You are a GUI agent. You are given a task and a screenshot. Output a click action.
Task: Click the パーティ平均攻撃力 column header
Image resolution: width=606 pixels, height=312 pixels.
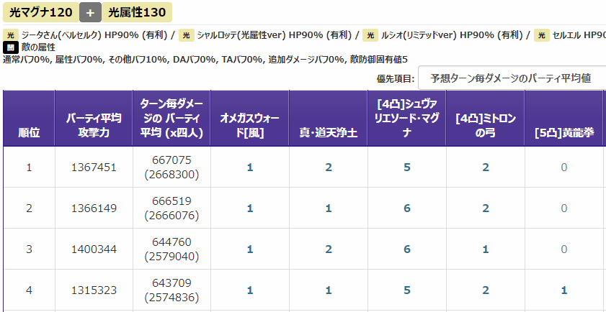(94, 119)
